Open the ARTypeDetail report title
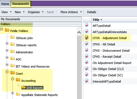 point(102,26)
